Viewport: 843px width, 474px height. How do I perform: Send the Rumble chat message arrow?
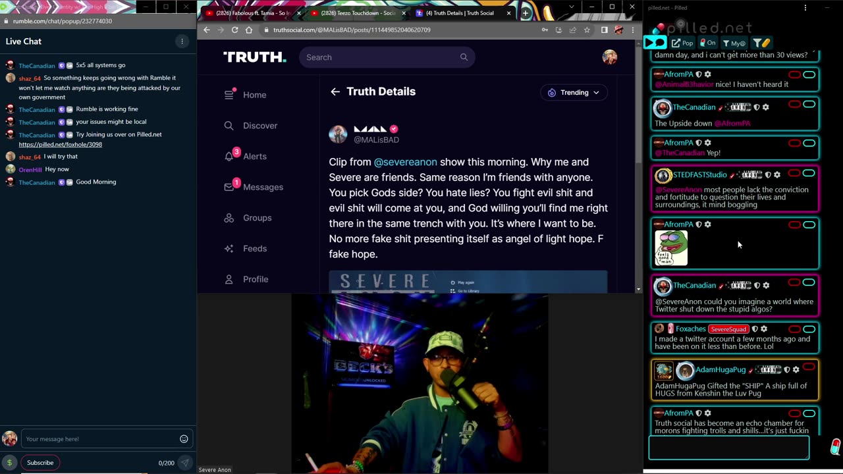pyautogui.click(x=185, y=463)
